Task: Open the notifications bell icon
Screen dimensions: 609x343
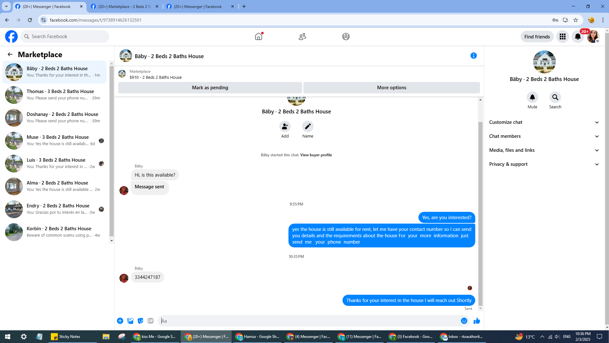Action: [x=578, y=37]
